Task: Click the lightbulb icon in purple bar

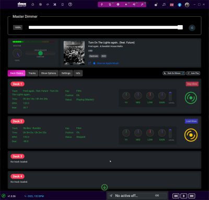Action: click(x=110, y=5)
